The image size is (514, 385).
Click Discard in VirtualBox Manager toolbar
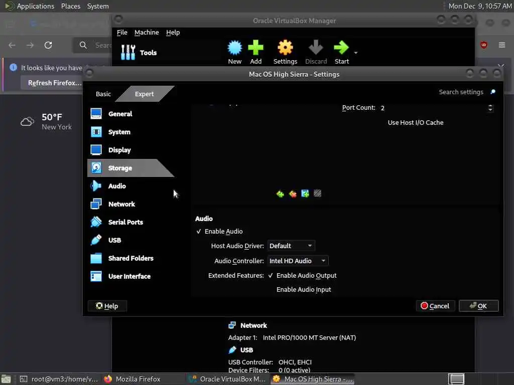click(x=316, y=52)
